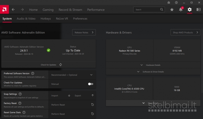Go back with the left arrow

13,9
